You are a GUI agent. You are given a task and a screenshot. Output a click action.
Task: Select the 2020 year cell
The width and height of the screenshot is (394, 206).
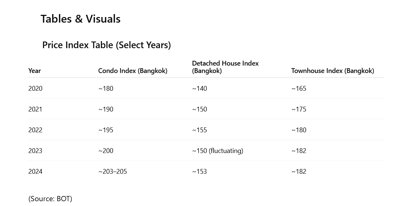tap(36, 89)
